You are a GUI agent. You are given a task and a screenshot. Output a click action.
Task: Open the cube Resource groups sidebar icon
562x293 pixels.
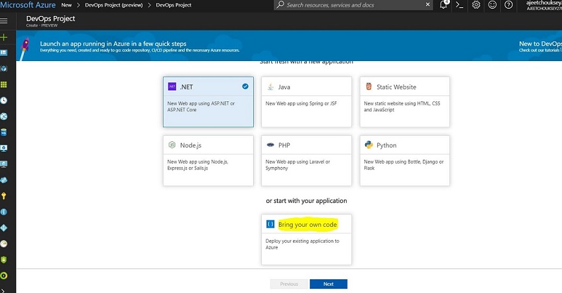pos(3,68)
